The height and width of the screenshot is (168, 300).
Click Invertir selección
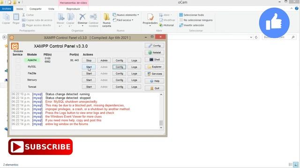point(192,25)
